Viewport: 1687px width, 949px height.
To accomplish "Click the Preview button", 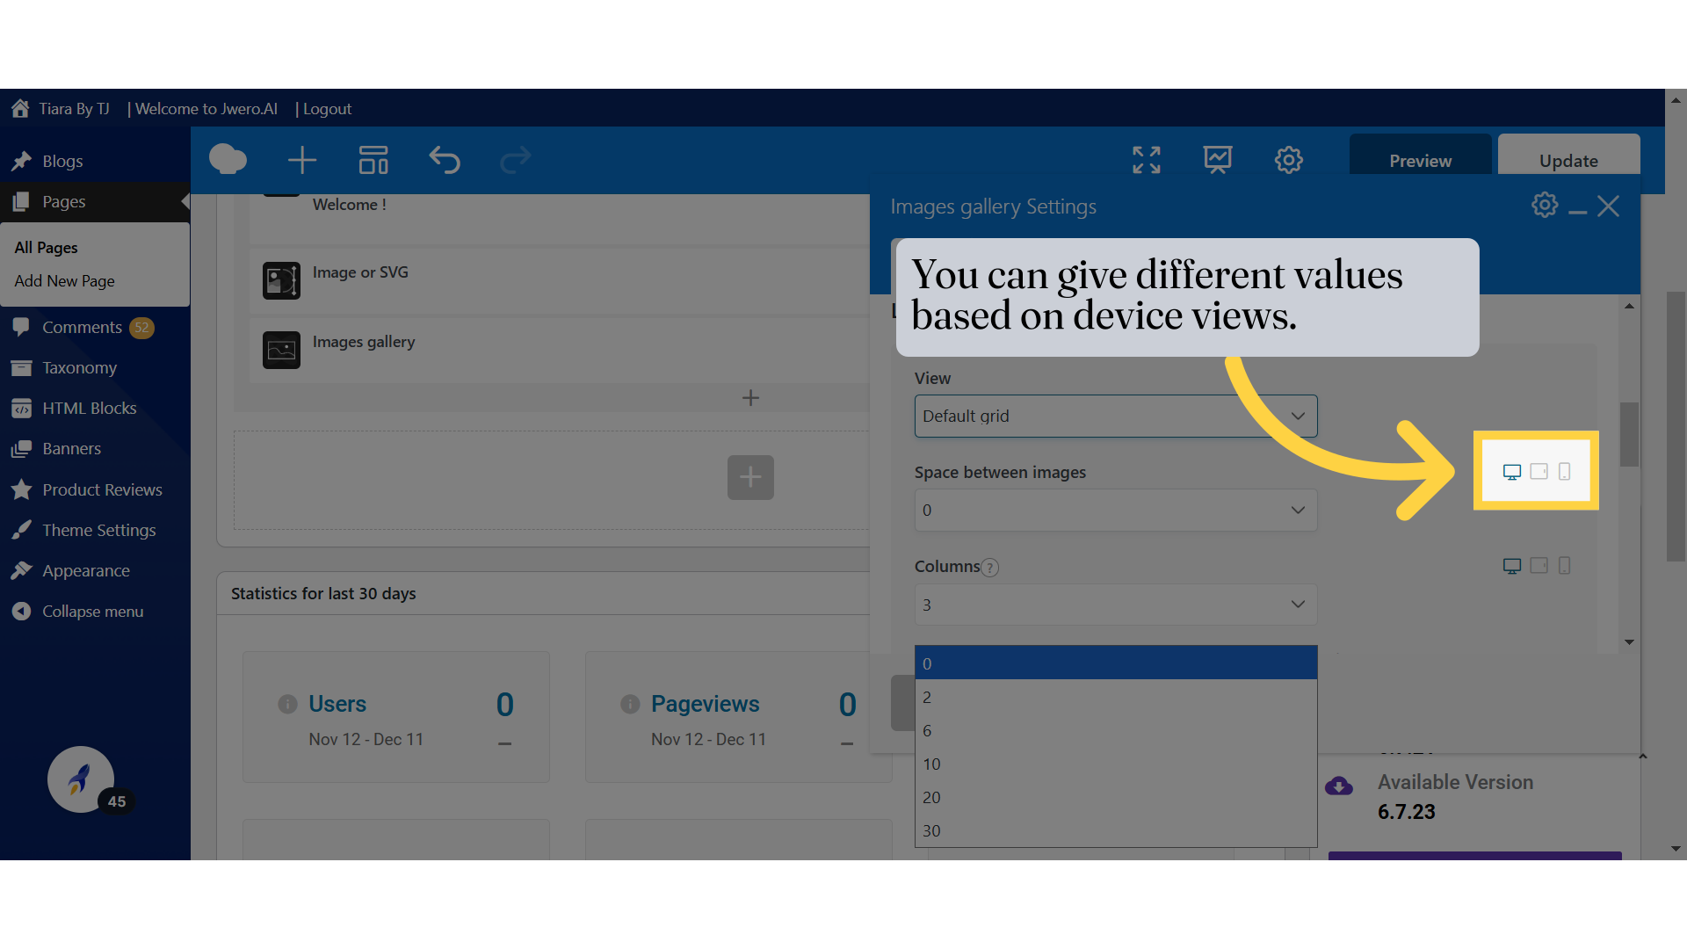I will 1420,160.
